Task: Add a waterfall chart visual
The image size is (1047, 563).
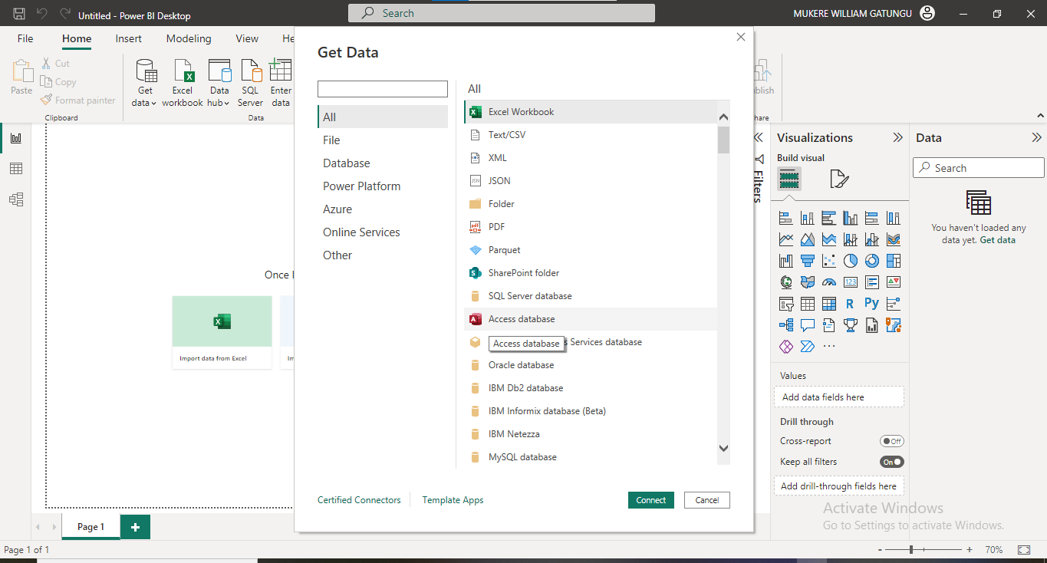Action: (x=785, y=261)
